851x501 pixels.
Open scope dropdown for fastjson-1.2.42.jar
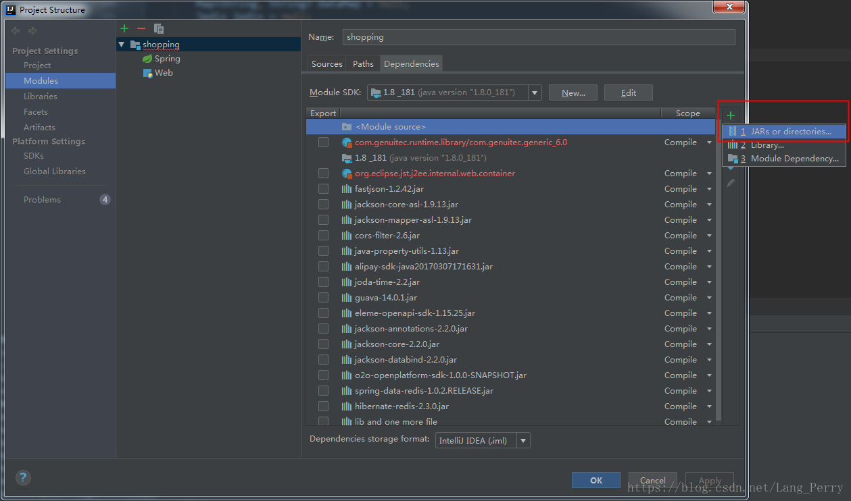click(709, 190)
